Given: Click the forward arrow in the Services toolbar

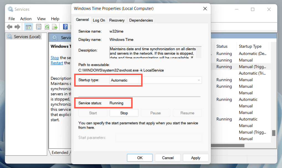Looking at the screenshot, I should [17, 27].
